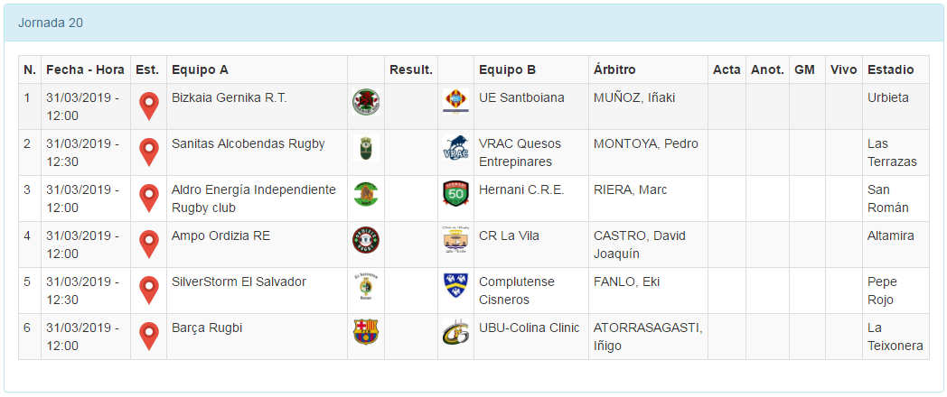Click the Hernani C.R.E. team badge
Screen dimensions: 947x397
coord(455,194)
